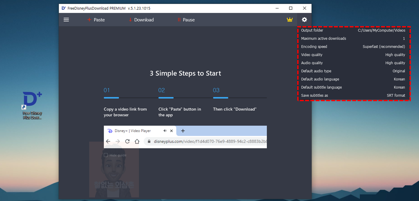Click the reload icon in guide image
The width and height of the screenshot is (419, 201).
pos(127,141)
